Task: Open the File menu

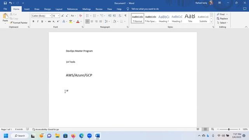Action: pyautogui.click(x=5, y=9)
